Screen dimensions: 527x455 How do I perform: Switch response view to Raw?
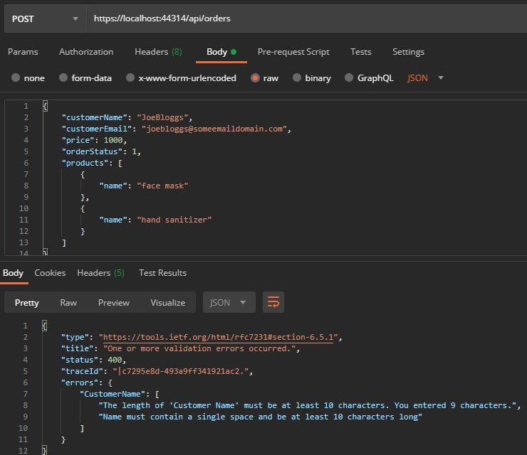tap(68, 302)
